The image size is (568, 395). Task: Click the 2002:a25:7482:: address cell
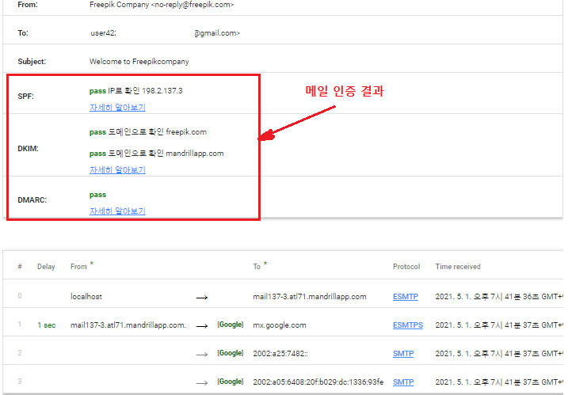(x=280, y=353)
